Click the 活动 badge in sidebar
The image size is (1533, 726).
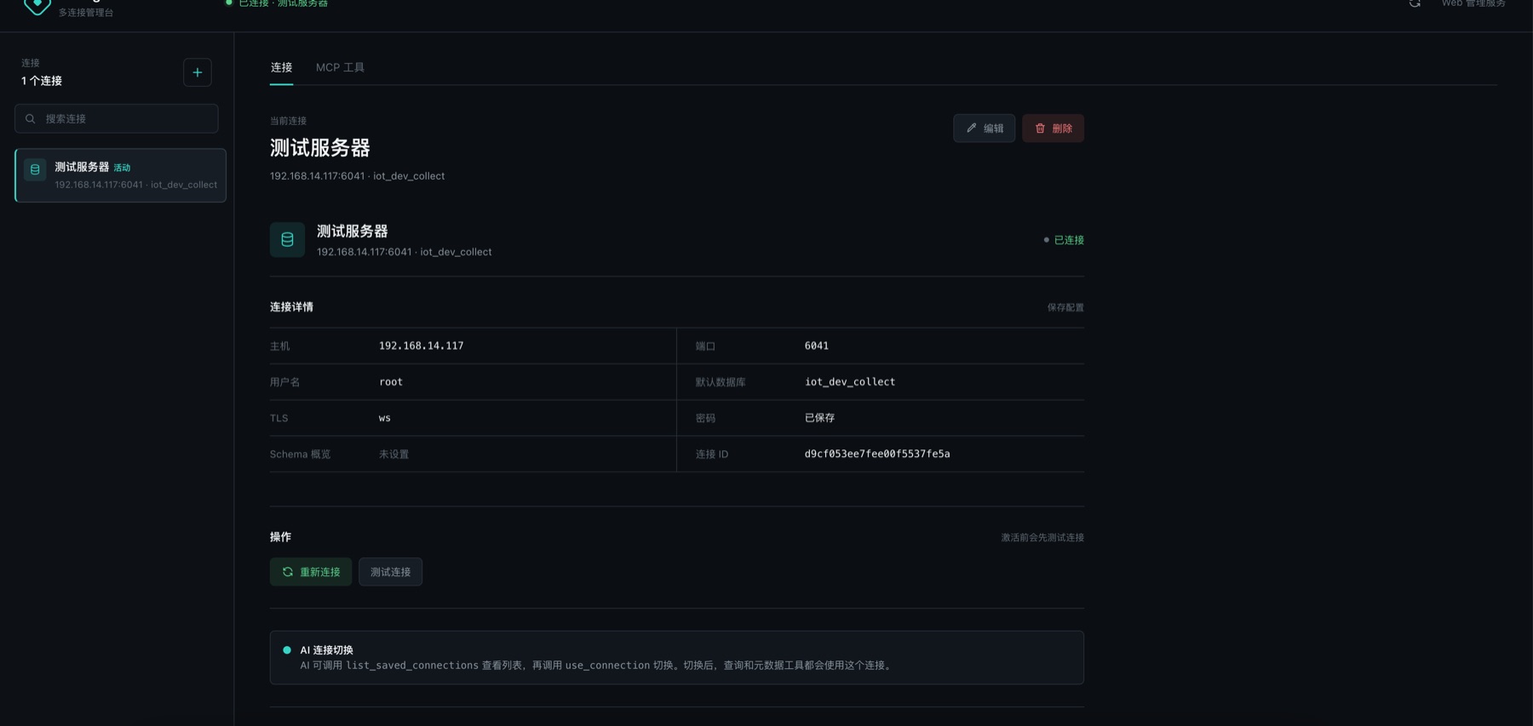(x=122, y=168)
